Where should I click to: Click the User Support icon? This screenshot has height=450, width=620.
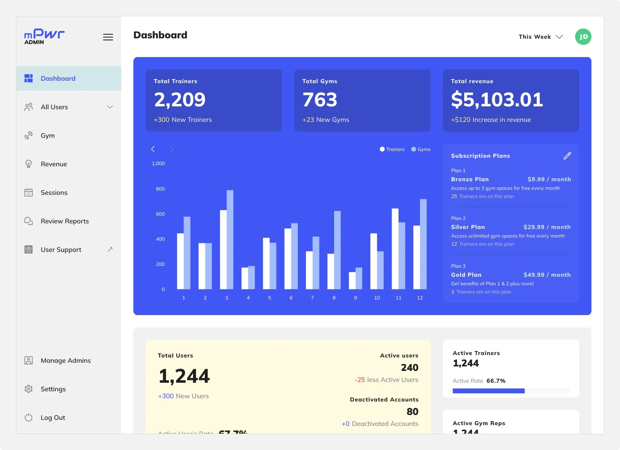(29, 249)
